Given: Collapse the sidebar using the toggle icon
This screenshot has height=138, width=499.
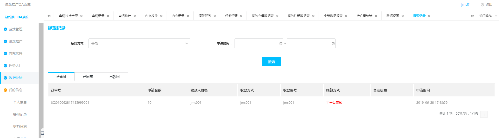Looking at the screenshot, I should click(x=43, y=133).
